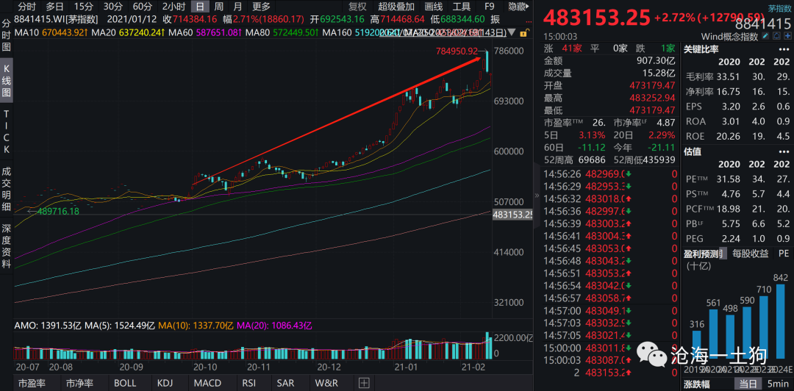Open the 画线 drawing tools menu
This screenshot has height=391, width=794.
click(x=434, y=7)
